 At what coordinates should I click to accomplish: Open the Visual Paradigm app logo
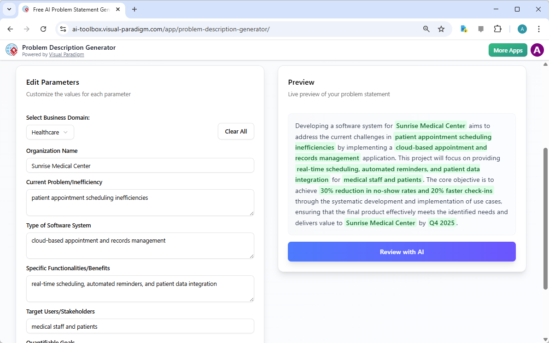coord(12,50)
